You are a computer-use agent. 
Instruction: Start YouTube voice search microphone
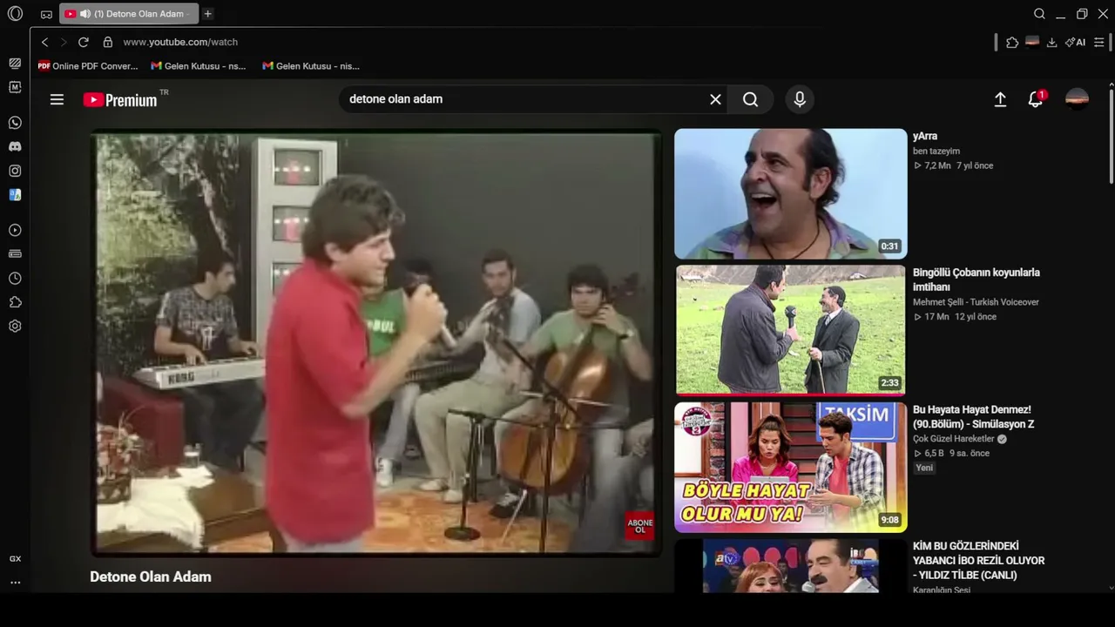click(800, 99)
